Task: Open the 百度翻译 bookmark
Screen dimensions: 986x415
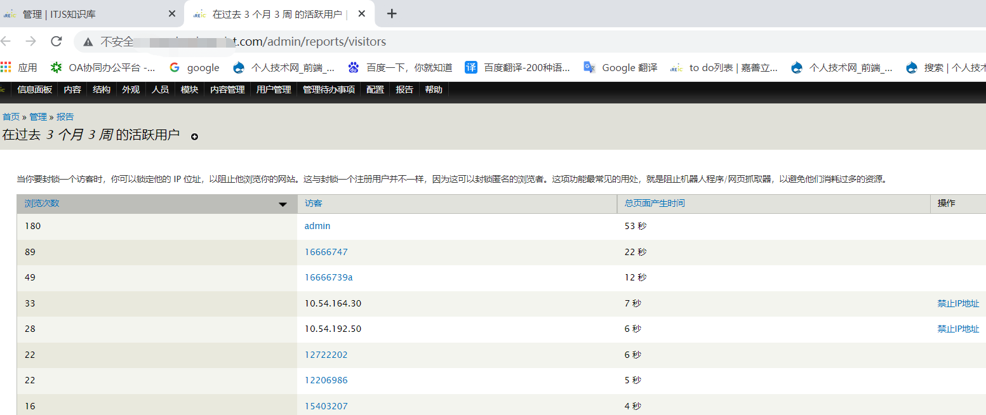Action: (517, 67)
